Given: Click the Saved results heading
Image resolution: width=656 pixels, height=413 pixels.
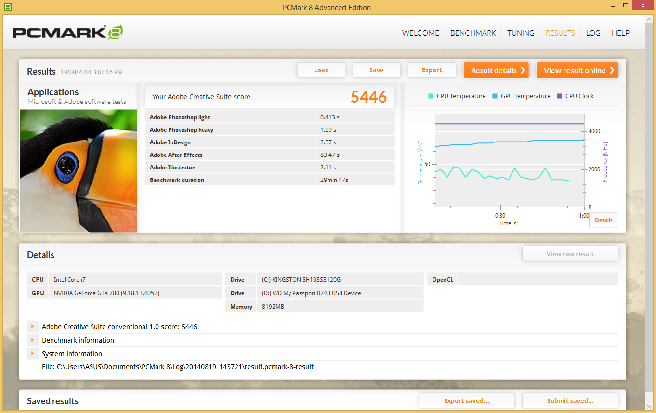Looking at the screenshot, I should [x=52, y=401].
